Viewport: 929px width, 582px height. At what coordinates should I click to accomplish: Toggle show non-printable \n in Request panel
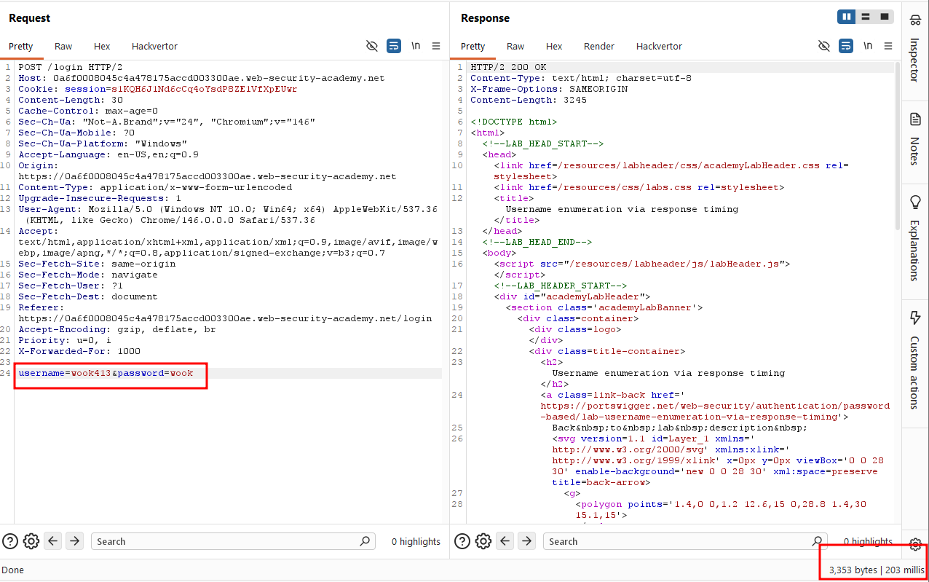(x=416, y=46)
